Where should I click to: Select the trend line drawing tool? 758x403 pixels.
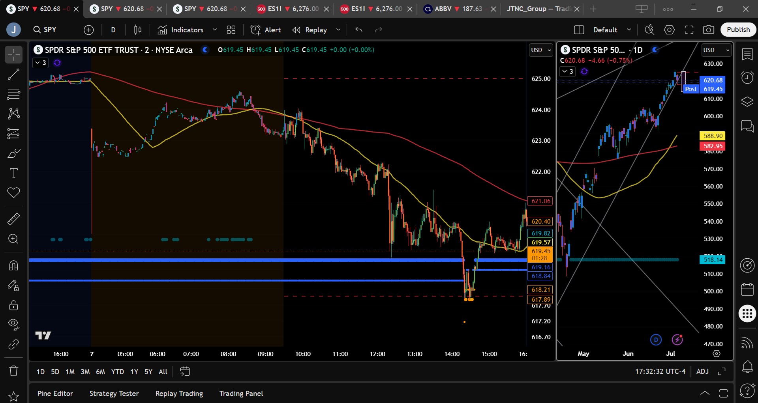[x=13, y=74]
